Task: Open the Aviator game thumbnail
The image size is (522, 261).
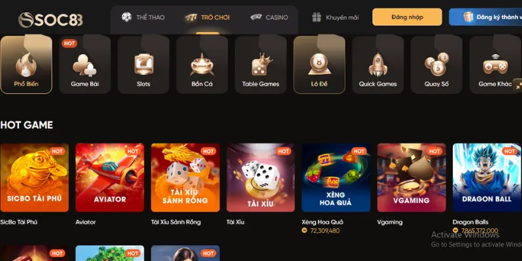Action: click(110, 177)
